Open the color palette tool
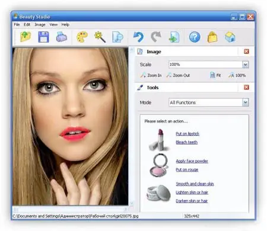Image resolution: width=267 pixels, height=231 pixels. (82, 37)
